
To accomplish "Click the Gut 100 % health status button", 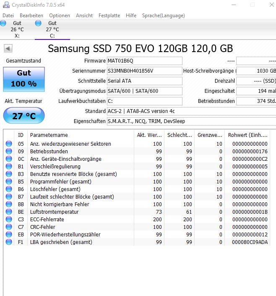I will point(24,79).
